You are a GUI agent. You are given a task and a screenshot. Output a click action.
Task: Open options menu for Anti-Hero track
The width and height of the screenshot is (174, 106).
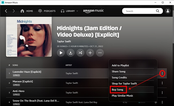(162, 93)
